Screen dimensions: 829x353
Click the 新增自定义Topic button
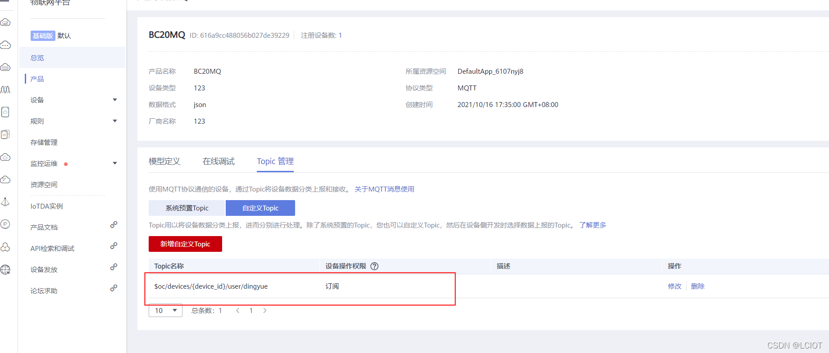185,244
